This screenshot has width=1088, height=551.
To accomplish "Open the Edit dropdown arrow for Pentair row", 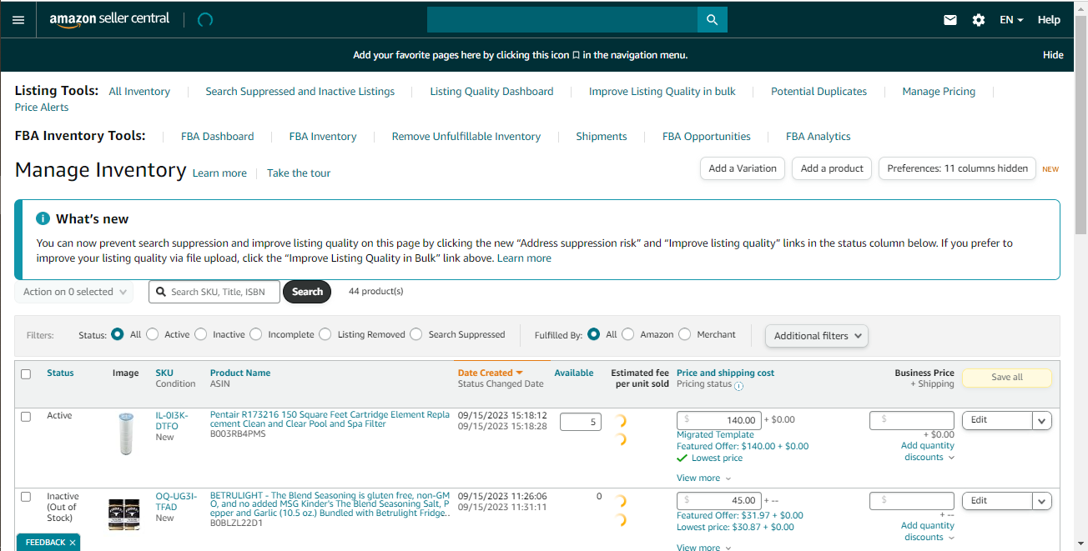I will click(1041, 421).
